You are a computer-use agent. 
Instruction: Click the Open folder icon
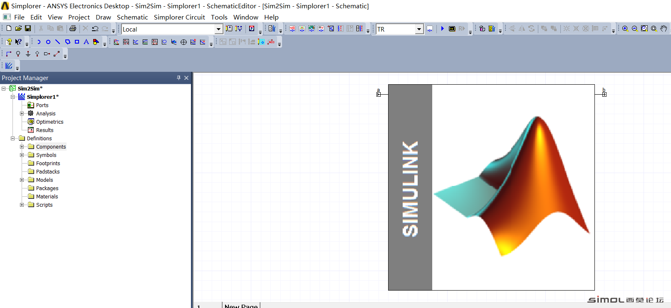(18, 28)
